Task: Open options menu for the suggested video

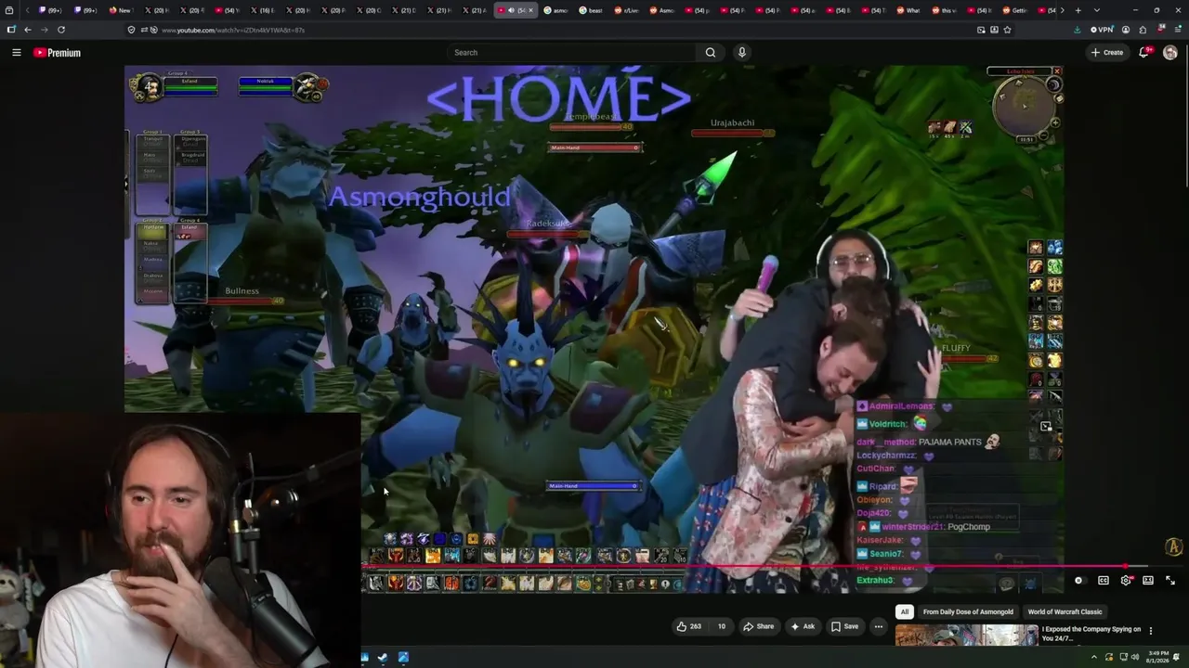Action: [x=1151, y=631]
